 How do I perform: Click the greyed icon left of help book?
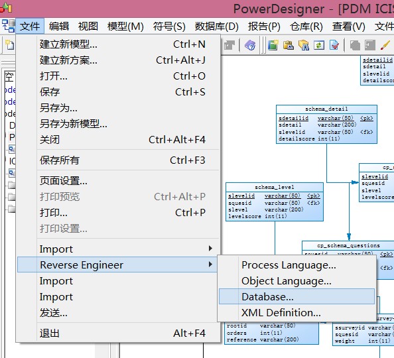(229, 45)
